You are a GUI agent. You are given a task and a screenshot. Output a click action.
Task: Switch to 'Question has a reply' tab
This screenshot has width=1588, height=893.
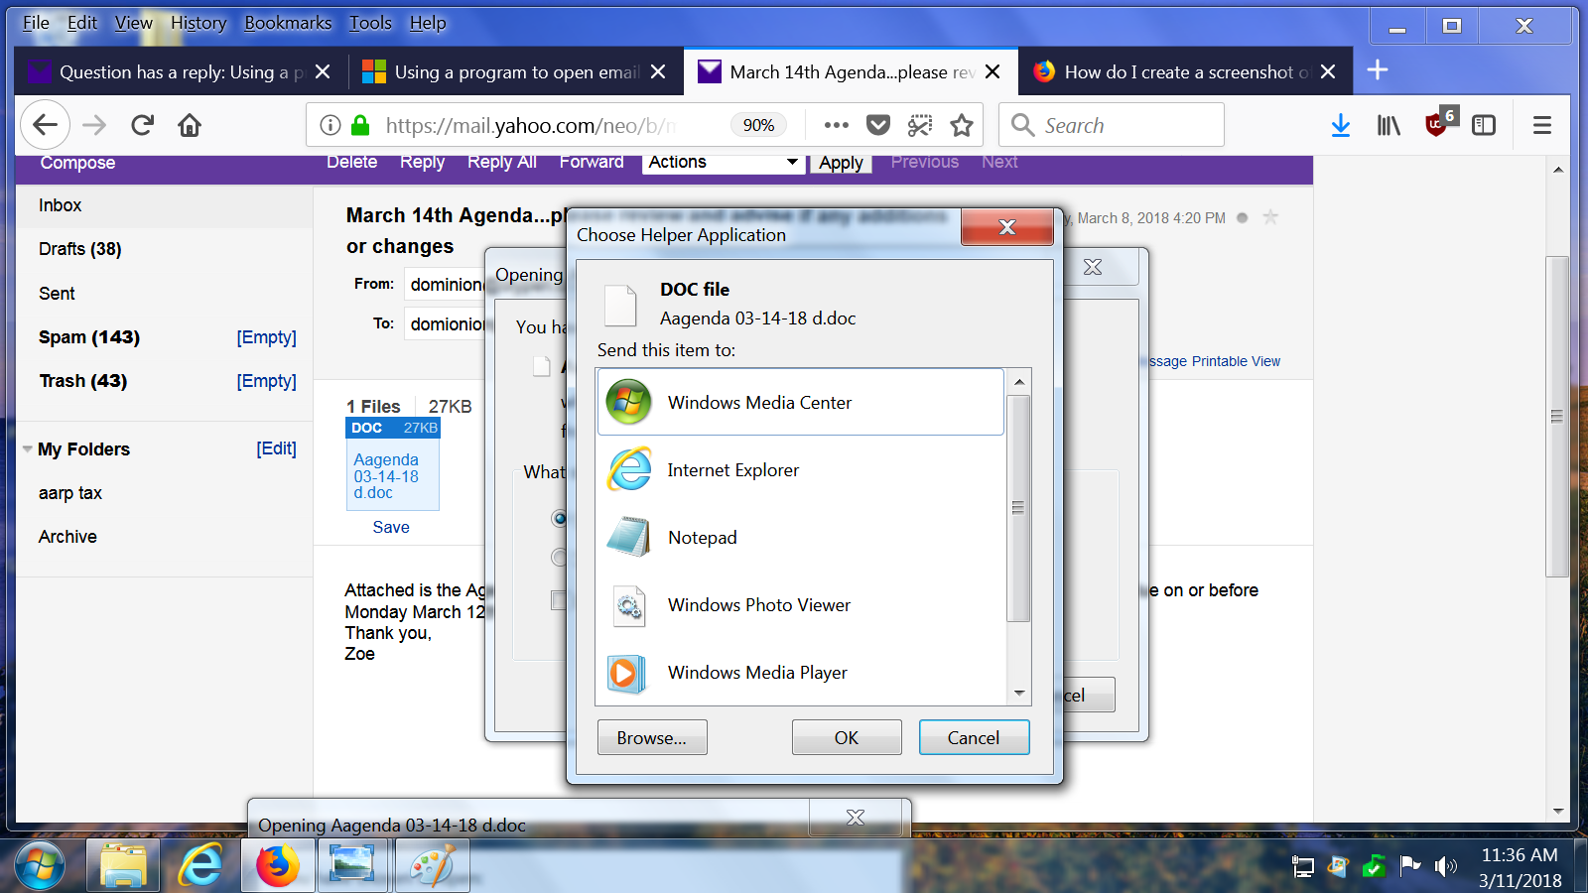180,71
